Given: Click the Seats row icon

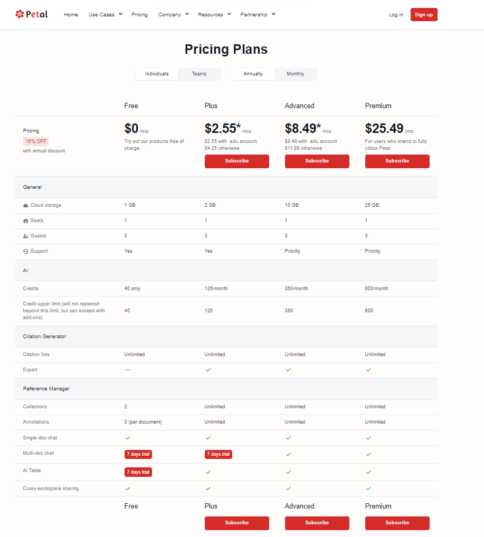Looking at the screenshot, I should (25, 220).
